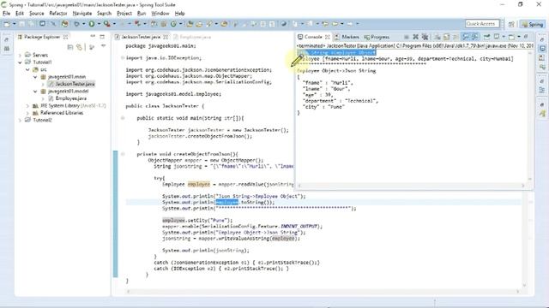Open the Debug configurations dropdown arrow

84,24
